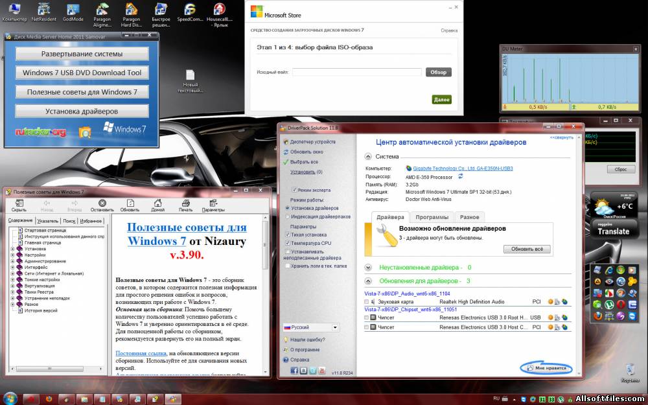The height and width of the screenshot is (405, 648).
Task: Click the Обновить всё button
Action: [x=527, y=249]
